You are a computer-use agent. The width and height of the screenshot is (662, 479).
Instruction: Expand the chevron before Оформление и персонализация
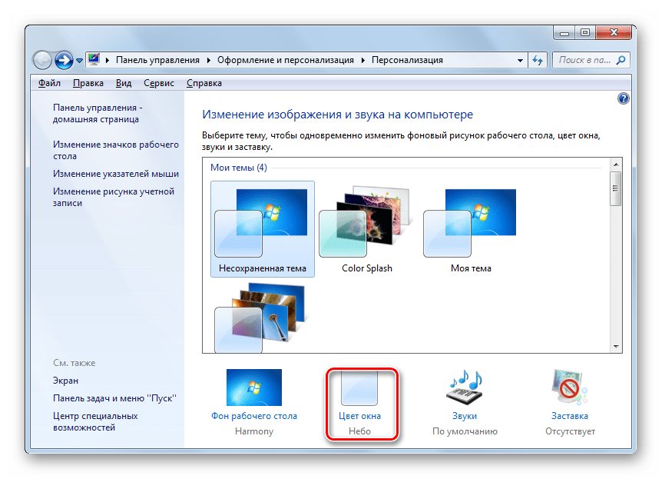click(209, 61)
